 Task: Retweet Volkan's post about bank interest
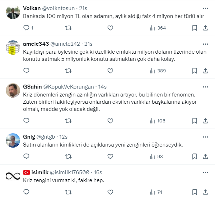[68, 28]
